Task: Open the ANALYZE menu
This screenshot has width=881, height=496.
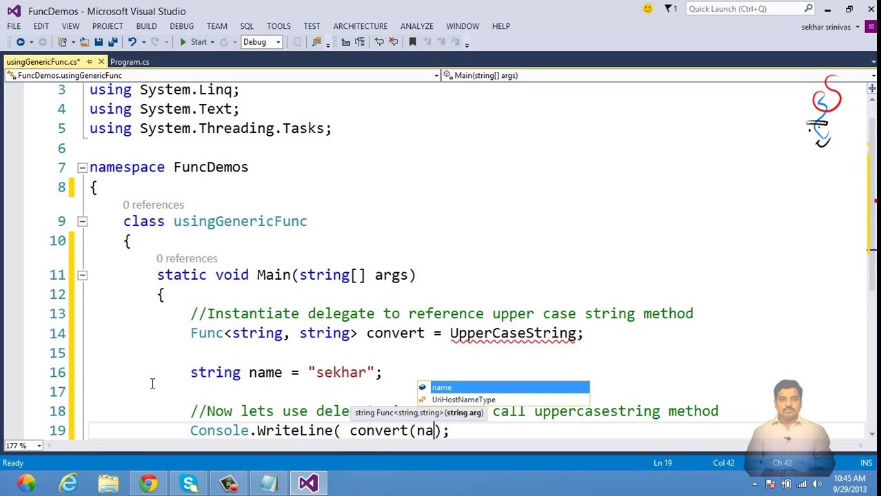Action: [x=416, y=26]
